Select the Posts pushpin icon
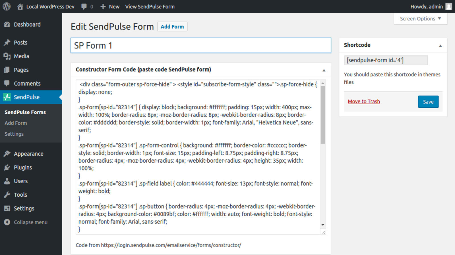The height and width of the screenshot is (255, 455). coord(7,42)
